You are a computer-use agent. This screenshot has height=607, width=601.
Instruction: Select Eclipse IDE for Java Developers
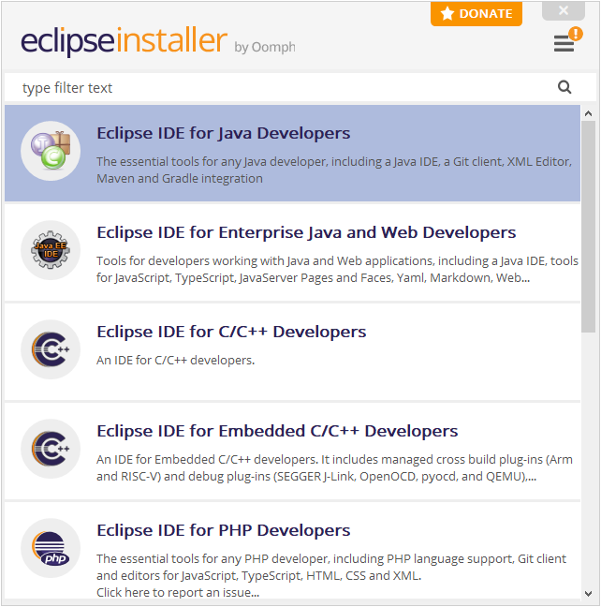(x=292, y=154)
